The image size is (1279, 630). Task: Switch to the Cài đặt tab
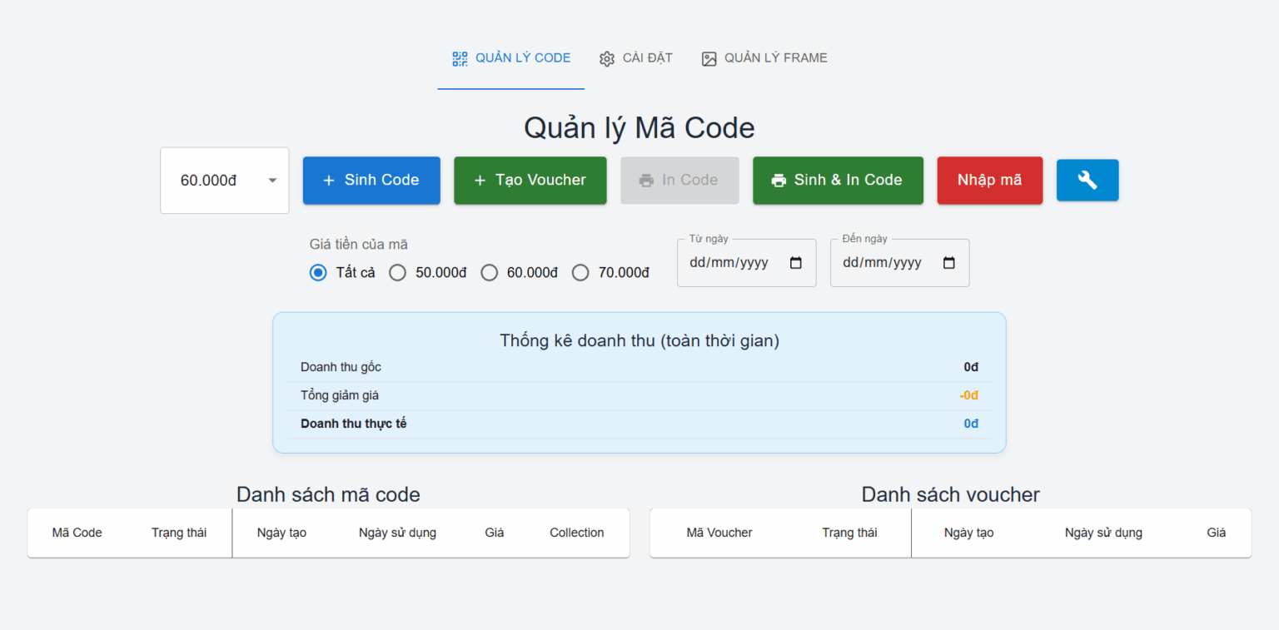click(636, 58)
